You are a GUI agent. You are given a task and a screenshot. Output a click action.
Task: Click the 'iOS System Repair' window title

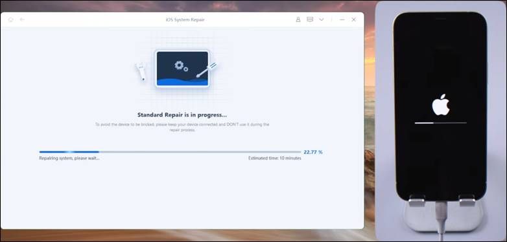185,19
